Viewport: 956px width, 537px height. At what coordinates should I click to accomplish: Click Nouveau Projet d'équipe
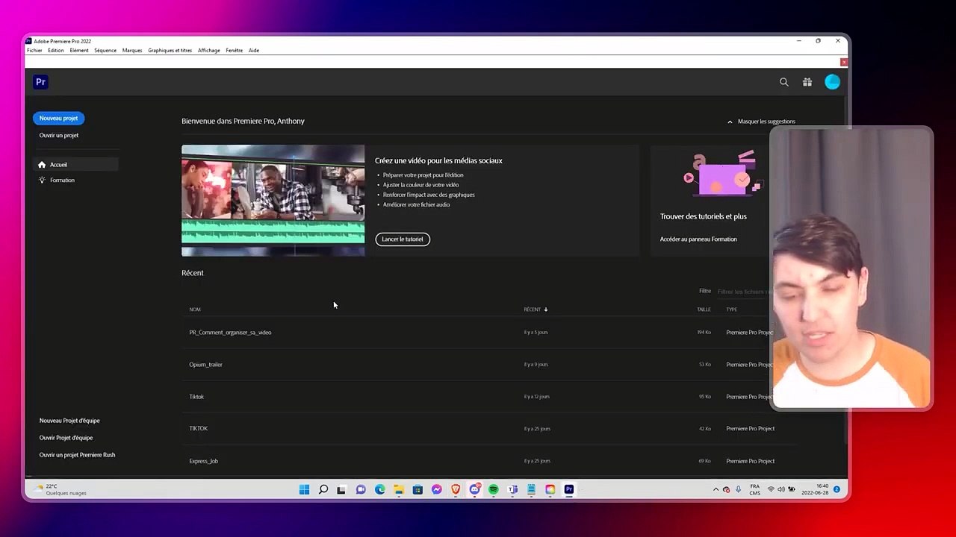[x=69, y=421]
